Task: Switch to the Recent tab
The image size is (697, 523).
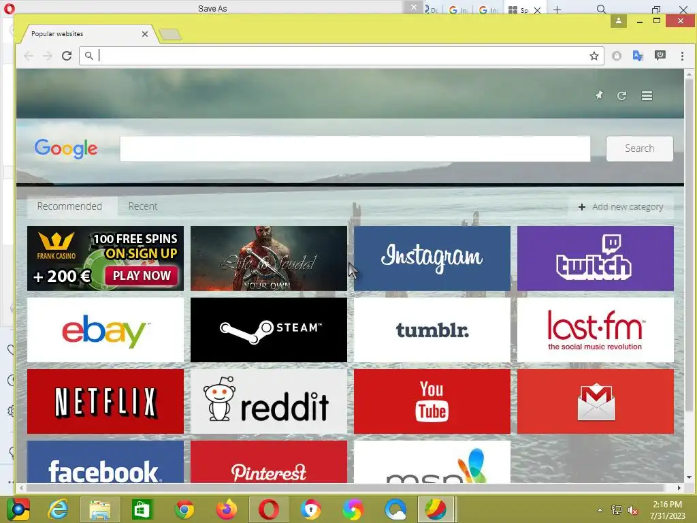Action: (143, 206)
